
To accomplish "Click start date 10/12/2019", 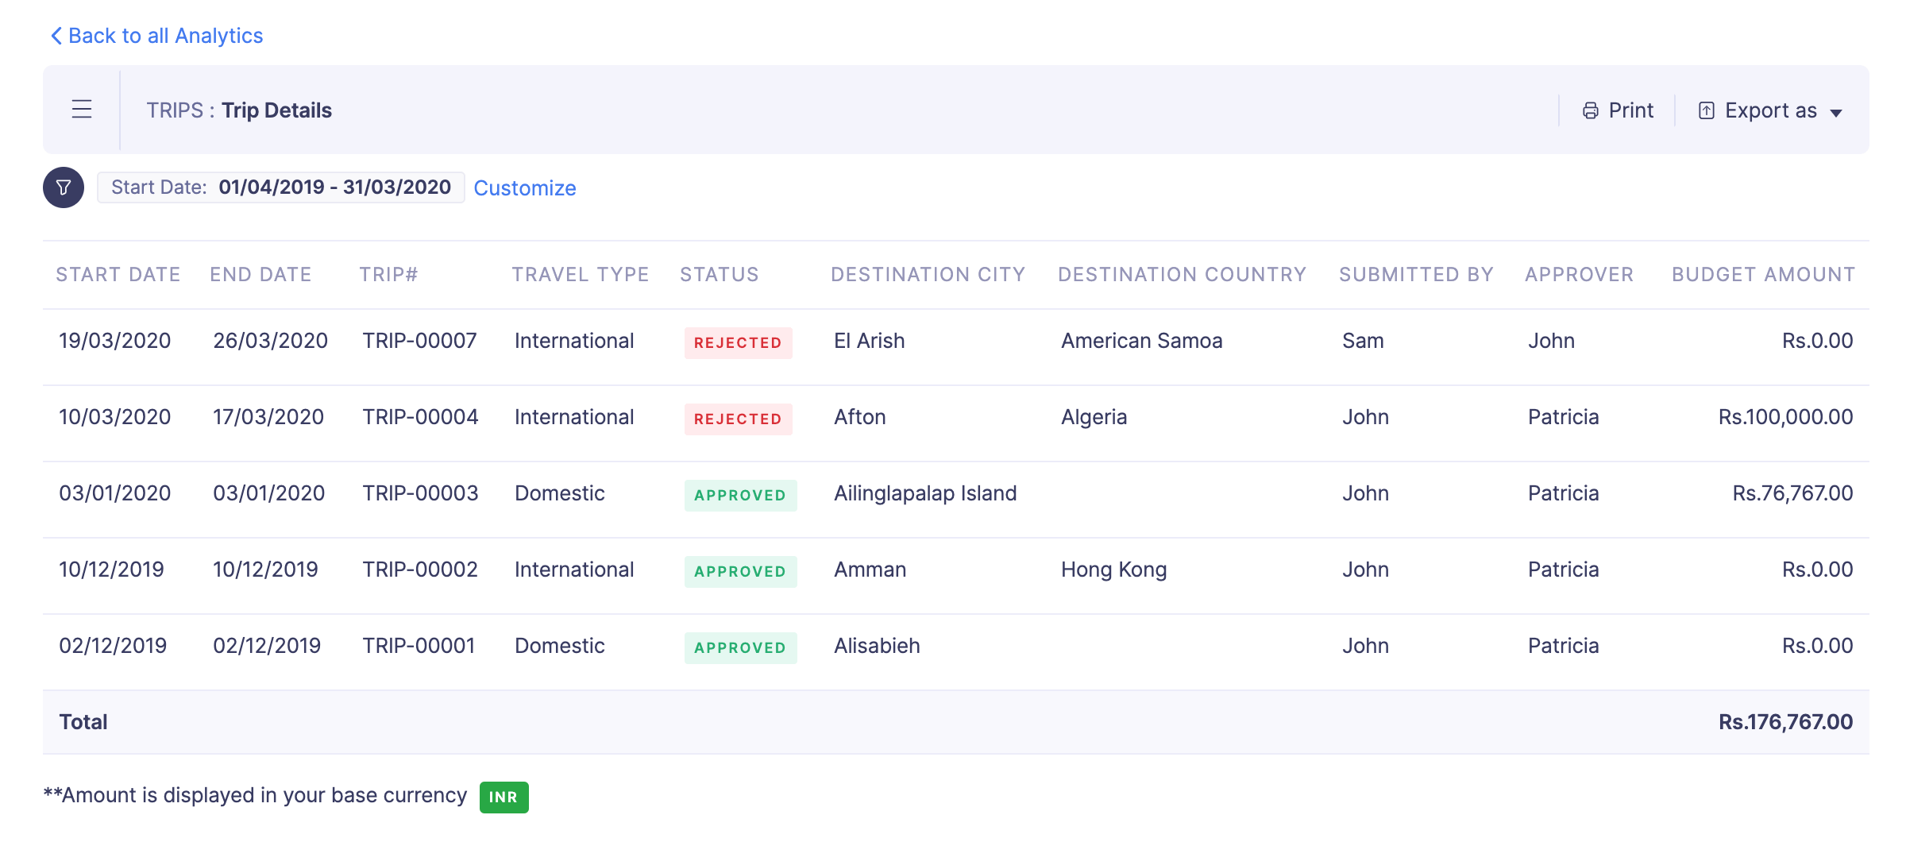I will point(112,570).
